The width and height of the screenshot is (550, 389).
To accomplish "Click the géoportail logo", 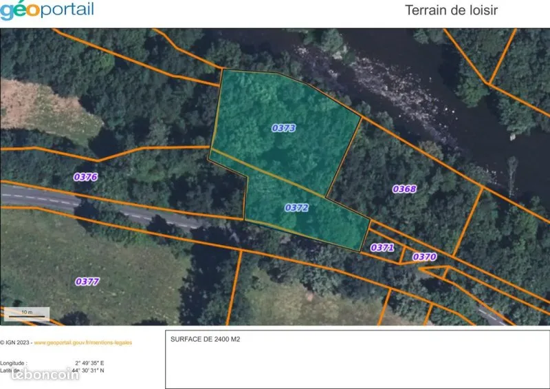I will (x=47, y=10).
